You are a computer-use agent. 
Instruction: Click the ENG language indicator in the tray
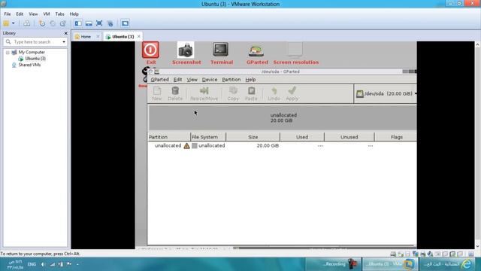tap(32, 264)
